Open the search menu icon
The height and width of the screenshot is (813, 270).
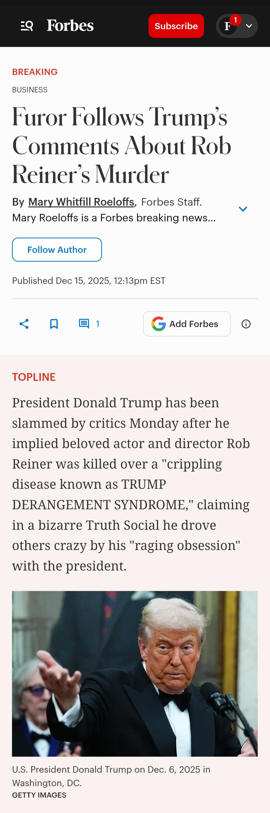click(x=27, y=26)
